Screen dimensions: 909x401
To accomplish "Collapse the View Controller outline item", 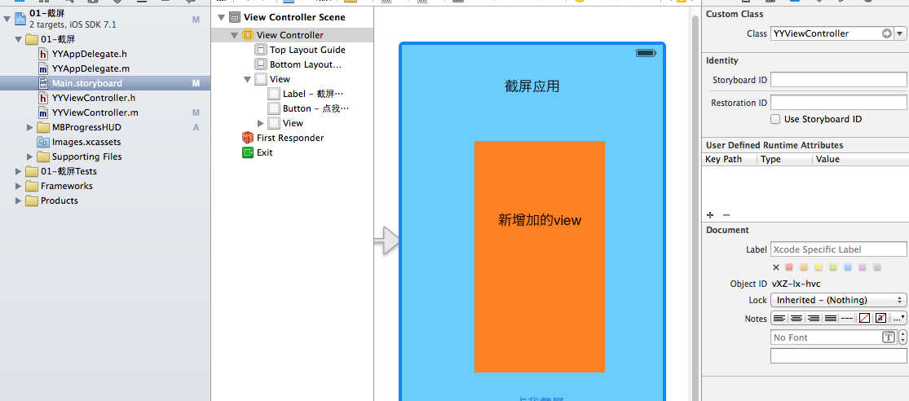I will point(234,35).
